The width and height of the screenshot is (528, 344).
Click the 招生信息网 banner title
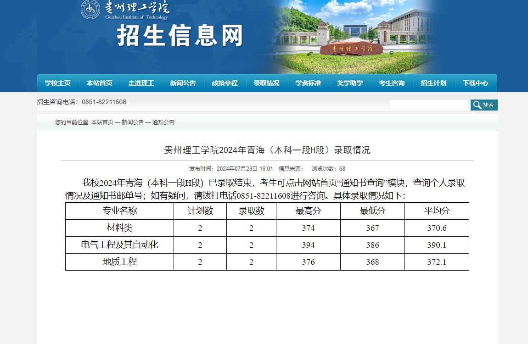(180, 36)
